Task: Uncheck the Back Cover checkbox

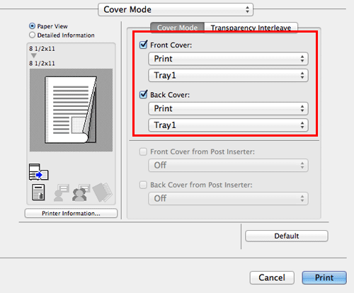Action: [144, 94]
